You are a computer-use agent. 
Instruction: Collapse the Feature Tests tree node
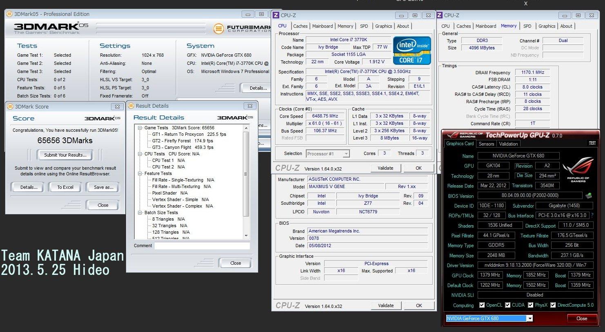click(x=140, y=173)
